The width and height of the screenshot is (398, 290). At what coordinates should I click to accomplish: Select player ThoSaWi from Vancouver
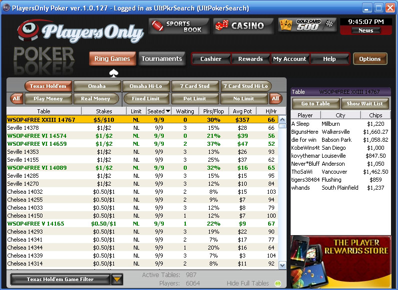tap(340, 172)
